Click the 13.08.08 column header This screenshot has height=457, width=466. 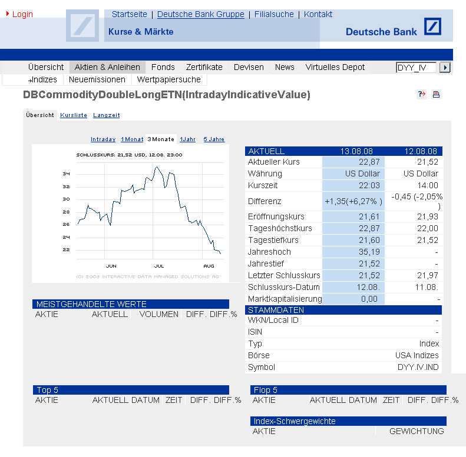pyautogui.click(x=356, y=151)
